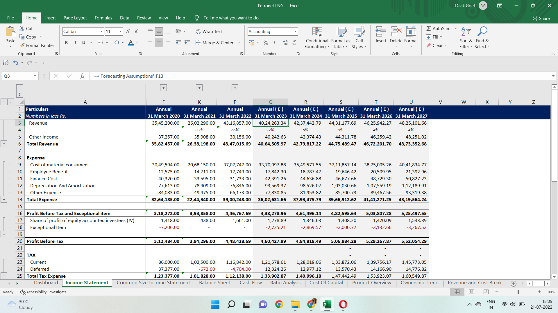Switch to the Balance Sheet sheet tab

[x=214, y=283]
